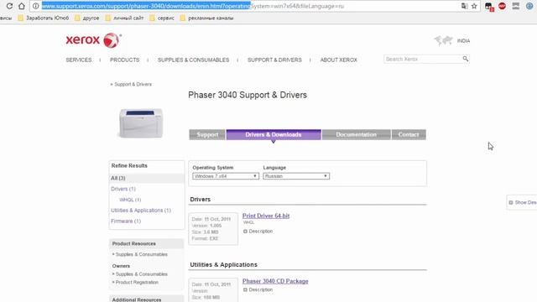Go to the browser home page icon

click(x=22, y=6)
